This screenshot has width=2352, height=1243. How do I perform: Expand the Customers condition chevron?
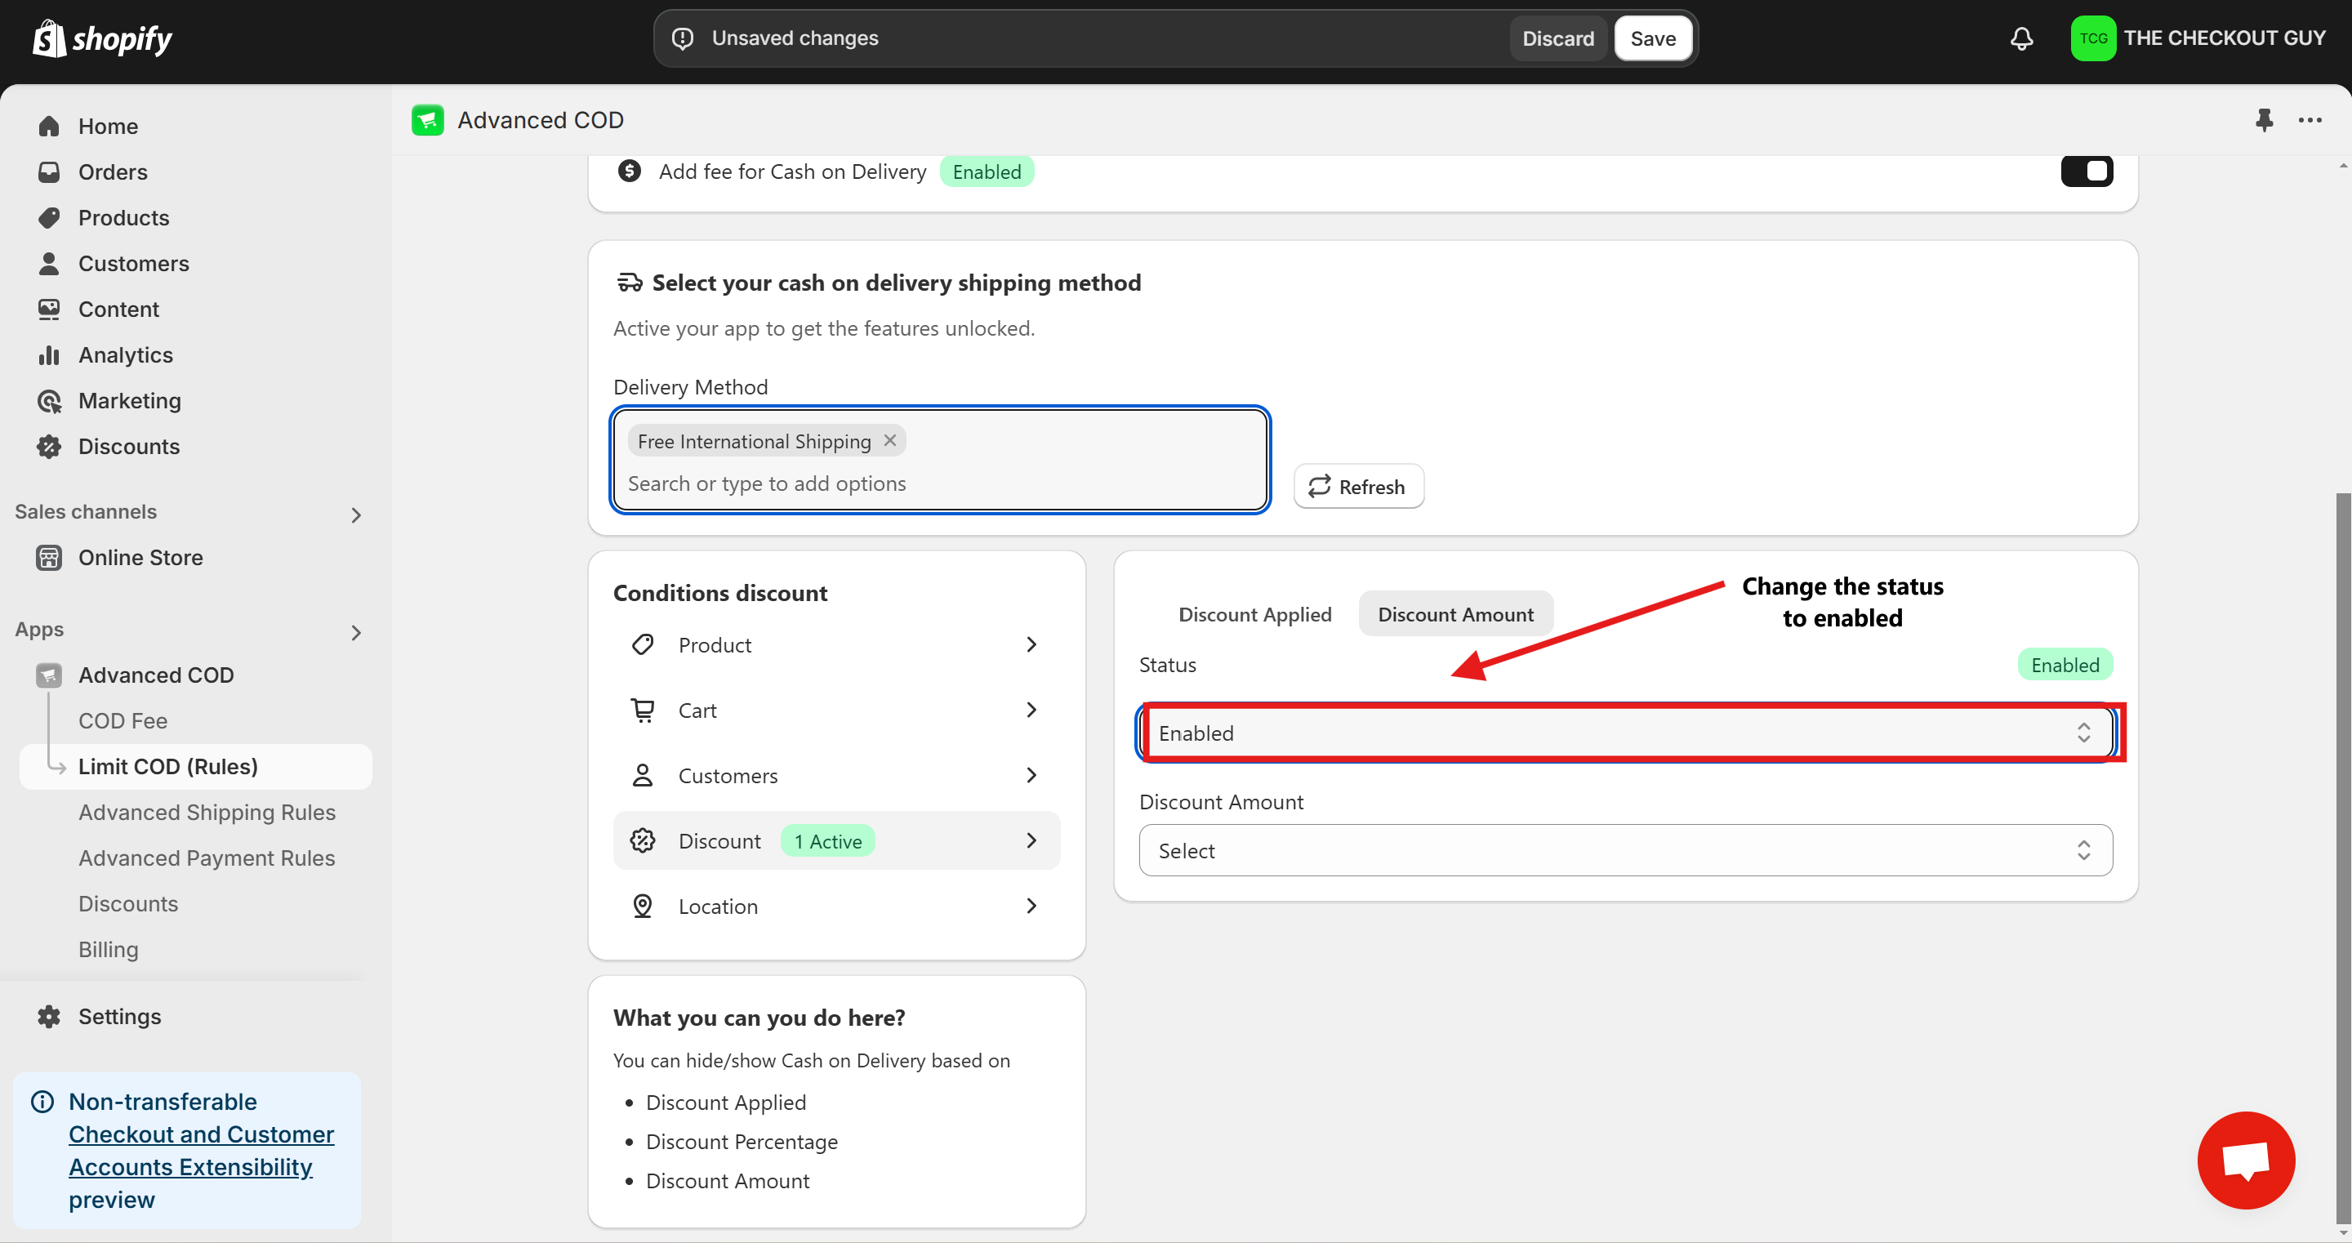(1031, 775)
